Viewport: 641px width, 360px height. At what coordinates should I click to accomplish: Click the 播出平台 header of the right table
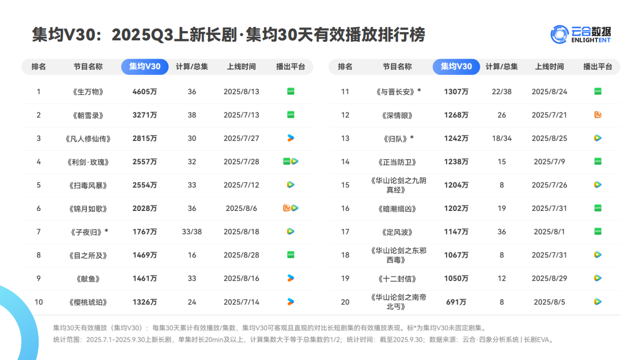pos(597,67)
